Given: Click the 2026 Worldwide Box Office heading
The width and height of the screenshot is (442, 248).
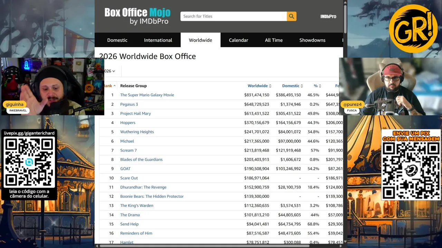Looking at the screenshot, I should tap(147, 56).
